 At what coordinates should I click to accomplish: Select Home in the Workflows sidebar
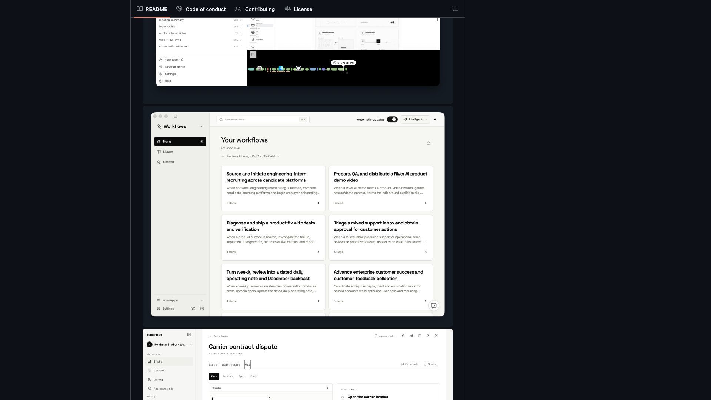click(180, 141)
